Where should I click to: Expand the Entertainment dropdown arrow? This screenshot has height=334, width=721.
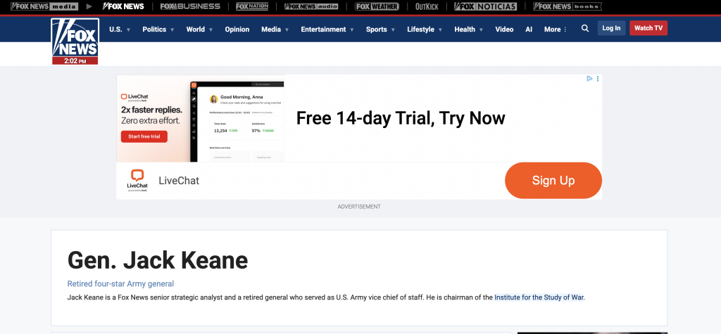(352, 30)
